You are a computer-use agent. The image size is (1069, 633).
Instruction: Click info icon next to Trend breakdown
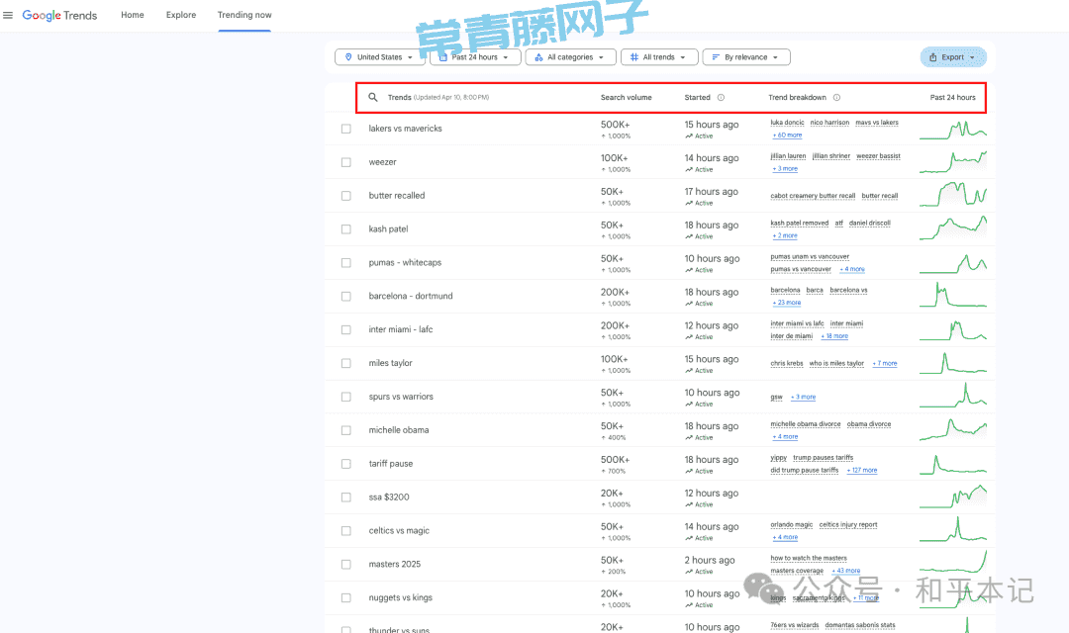click(x=836, y=98)
